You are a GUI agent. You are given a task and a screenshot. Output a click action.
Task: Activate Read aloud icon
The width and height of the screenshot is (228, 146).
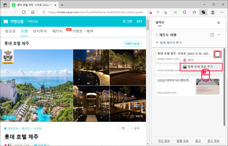[x=158, y=12]
